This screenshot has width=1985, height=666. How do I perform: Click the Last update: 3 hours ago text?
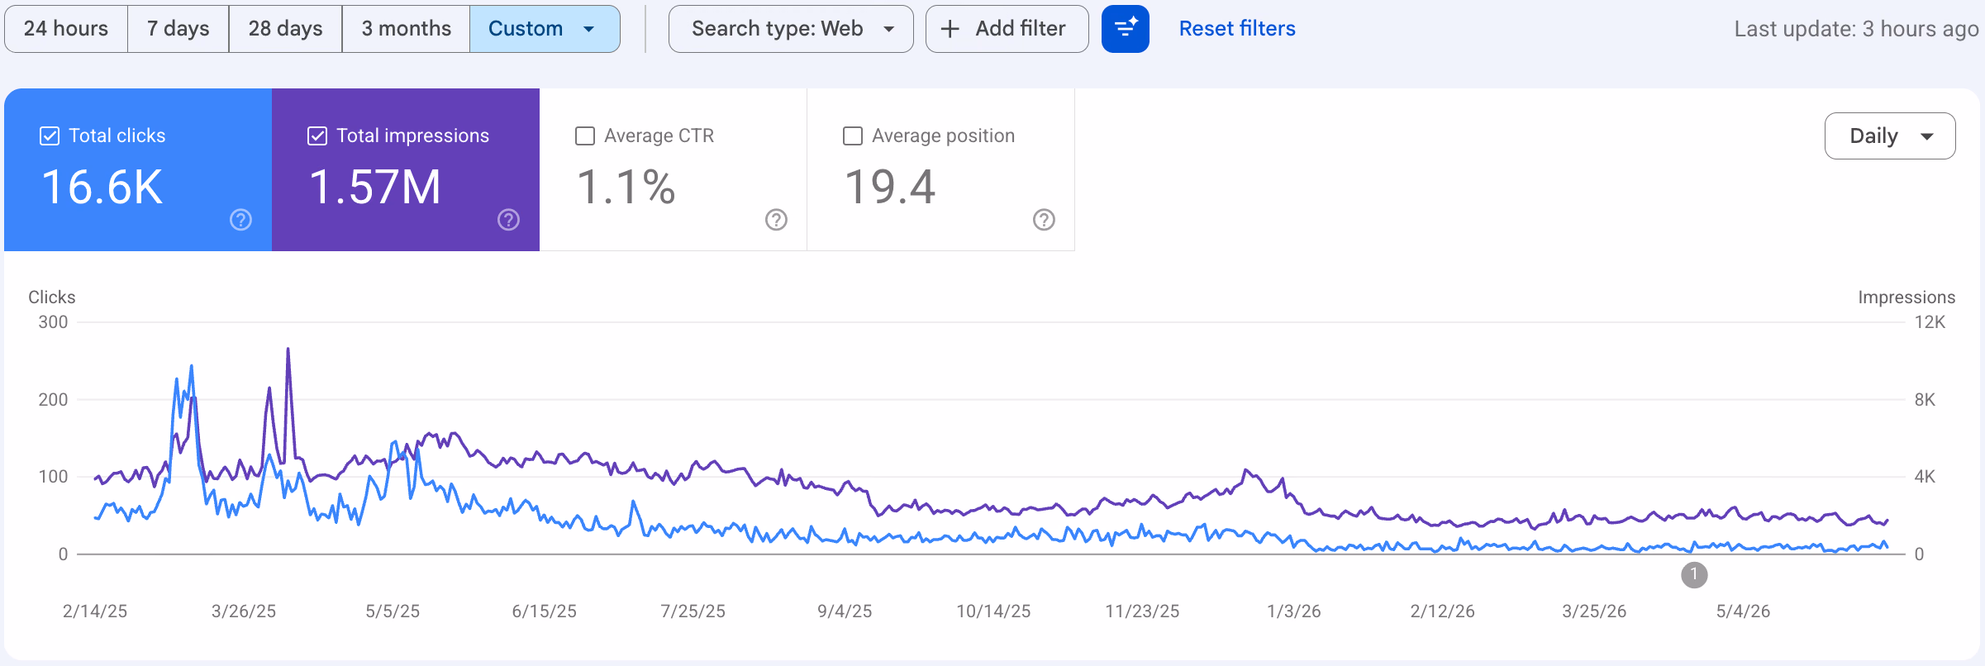click(x=1856, y=29)
